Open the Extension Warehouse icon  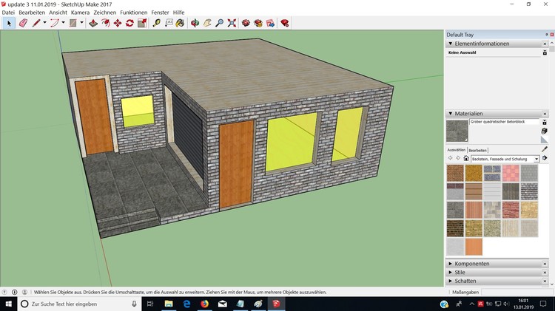click(x=258, y=24)
